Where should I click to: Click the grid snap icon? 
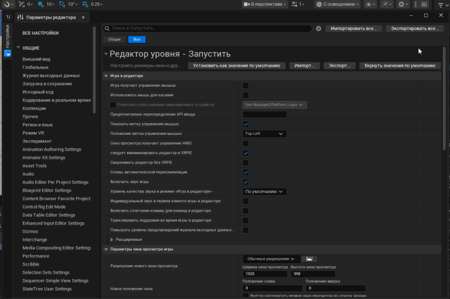(x=40, y=4)
